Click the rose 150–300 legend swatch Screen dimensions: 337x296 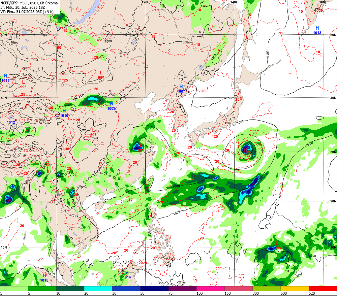(239, 289)
